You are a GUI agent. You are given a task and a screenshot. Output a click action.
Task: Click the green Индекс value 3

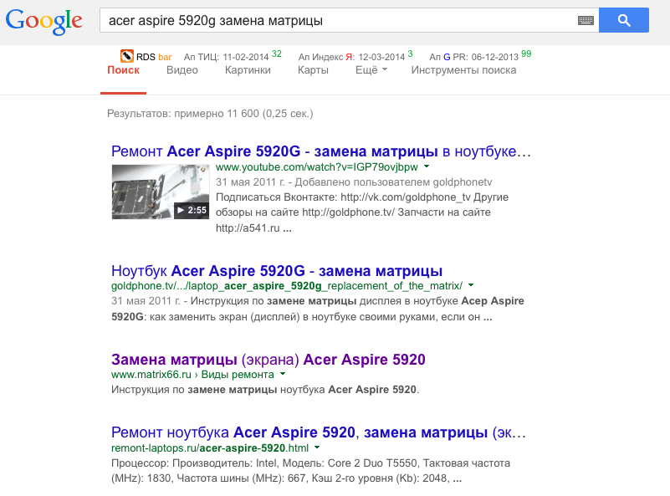(x=410, y=54)
